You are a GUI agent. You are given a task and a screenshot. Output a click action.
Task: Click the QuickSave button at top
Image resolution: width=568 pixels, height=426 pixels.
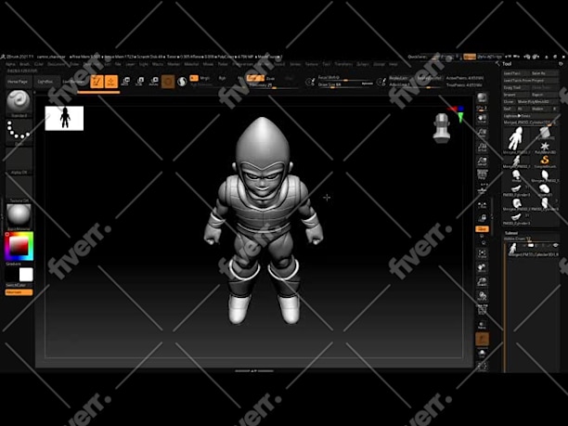[x=417, y=57]
